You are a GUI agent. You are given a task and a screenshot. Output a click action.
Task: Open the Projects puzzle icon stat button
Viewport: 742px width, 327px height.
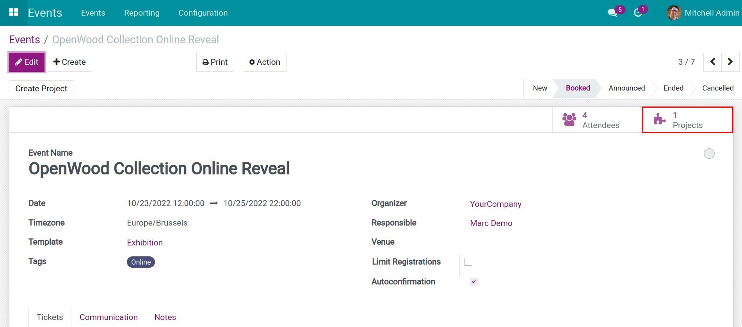[659, 120]
